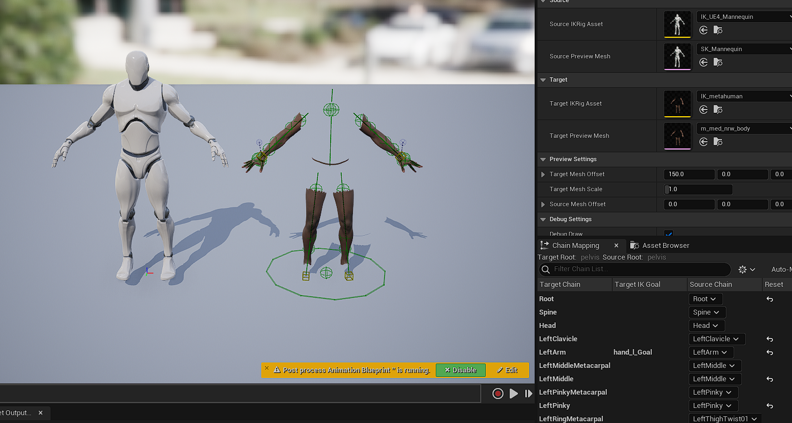
Task: Close the Chain Mapping tab
Action: point(616,245)
